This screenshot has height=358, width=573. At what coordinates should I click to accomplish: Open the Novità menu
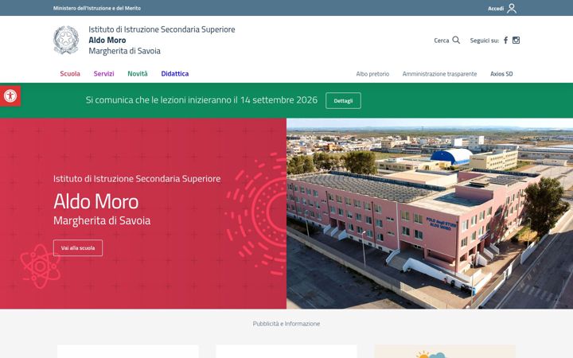[138, 73]
